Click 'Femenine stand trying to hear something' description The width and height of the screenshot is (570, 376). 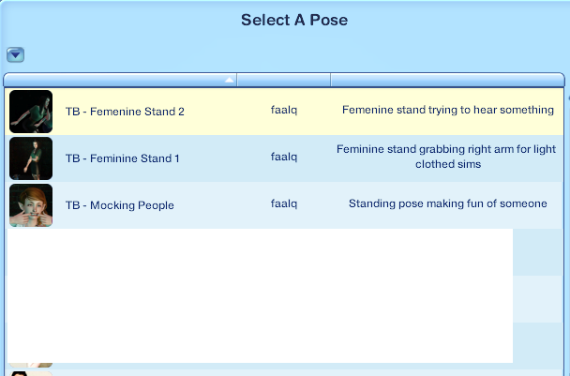click(447, 111)
